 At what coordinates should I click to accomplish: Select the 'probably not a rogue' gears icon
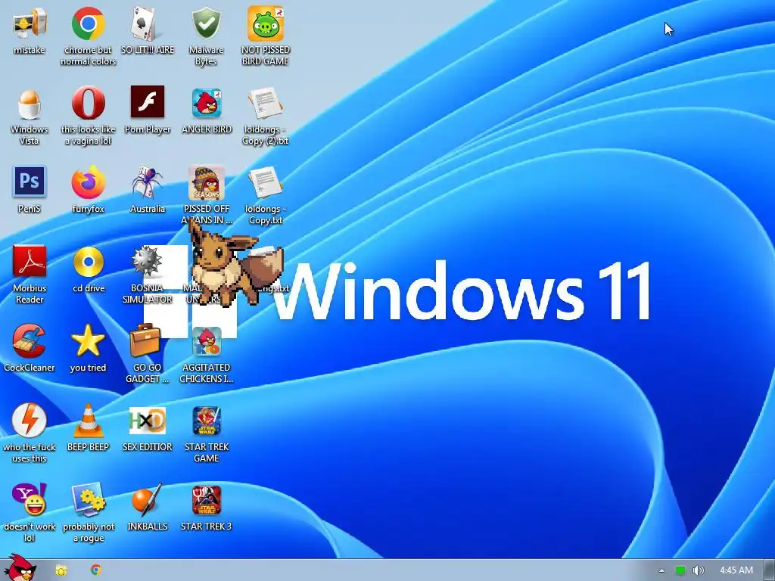click(88, 500)
